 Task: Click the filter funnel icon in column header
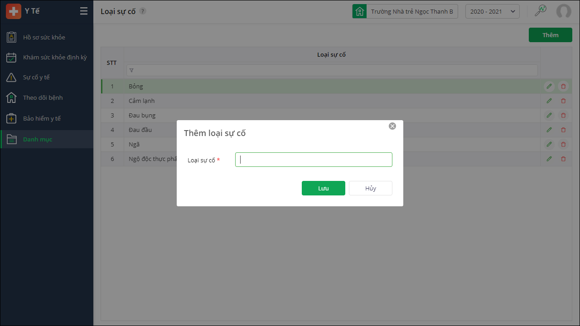coord(131,70)
